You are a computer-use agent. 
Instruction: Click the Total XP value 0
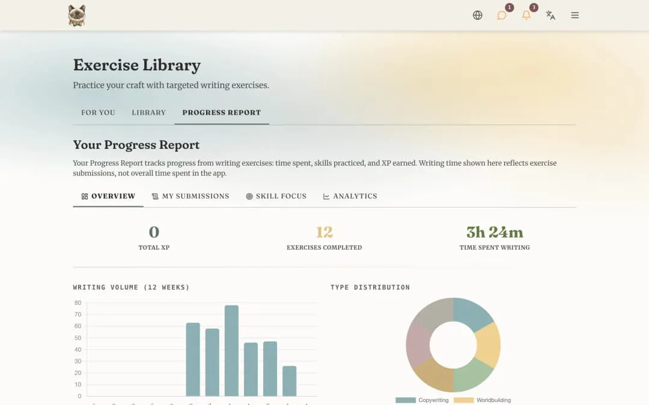click(x=154, y=232)
